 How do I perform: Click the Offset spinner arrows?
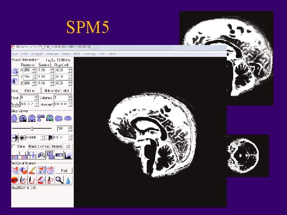click(36, 98)
